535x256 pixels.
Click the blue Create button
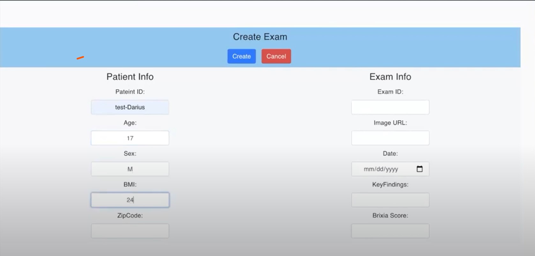241,56
